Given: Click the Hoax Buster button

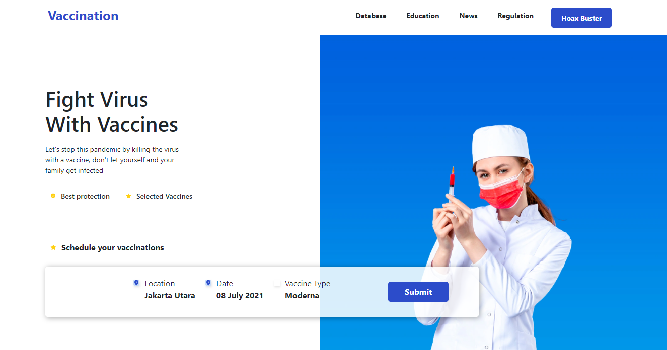Looking at the screenshot, I should tap(581, 18).
